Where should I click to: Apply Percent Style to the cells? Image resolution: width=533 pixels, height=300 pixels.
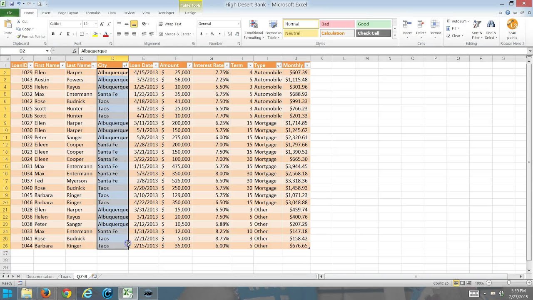212,34
